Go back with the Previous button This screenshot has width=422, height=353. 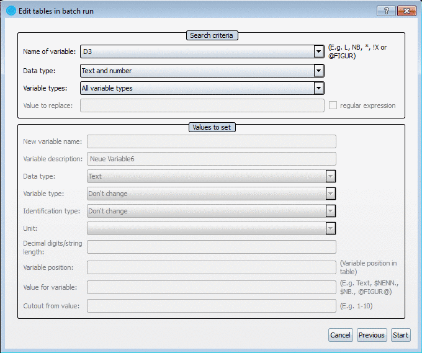[371, 335]
